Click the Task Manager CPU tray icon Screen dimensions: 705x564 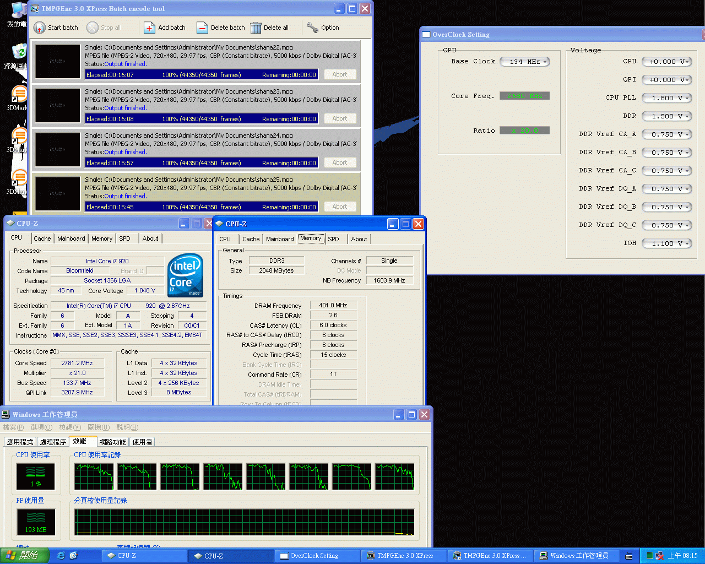point(650,556)
